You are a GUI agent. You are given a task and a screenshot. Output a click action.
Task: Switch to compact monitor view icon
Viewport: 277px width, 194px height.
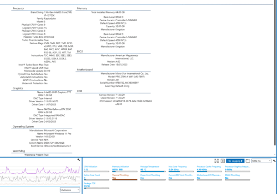216,161
